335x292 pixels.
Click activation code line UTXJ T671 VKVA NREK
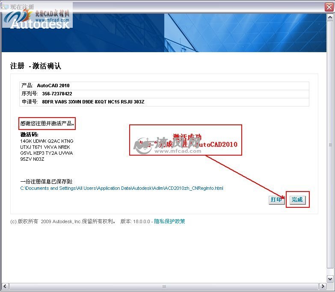click(x=45, y=147)
